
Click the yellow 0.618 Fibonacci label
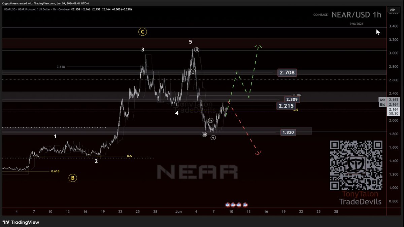55,171
